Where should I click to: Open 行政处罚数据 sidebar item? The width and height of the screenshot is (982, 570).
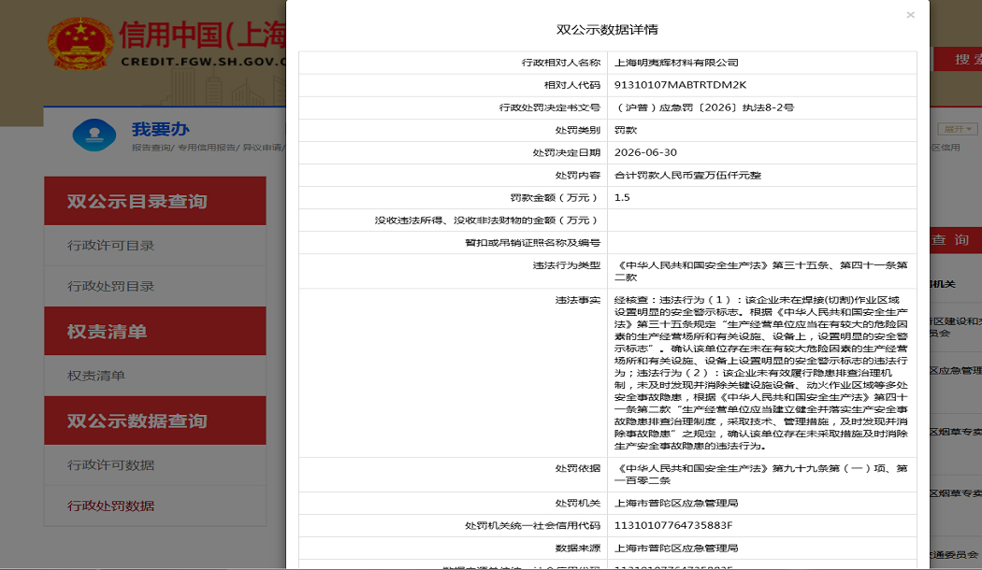pos(155,506)
